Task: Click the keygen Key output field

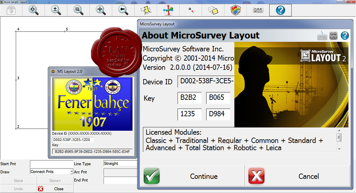Action: pos(92,152)
